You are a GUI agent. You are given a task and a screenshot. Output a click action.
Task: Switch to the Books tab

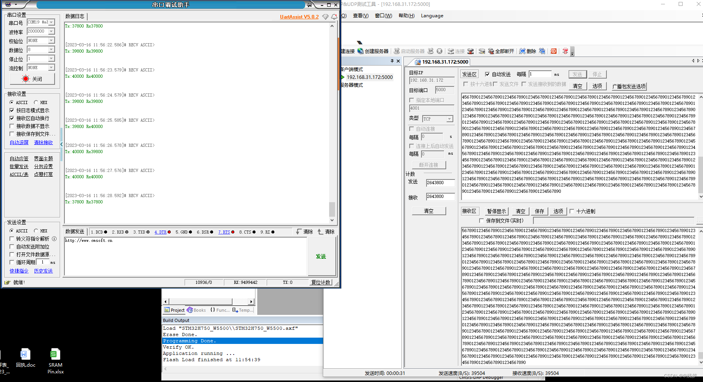point(196,310)
